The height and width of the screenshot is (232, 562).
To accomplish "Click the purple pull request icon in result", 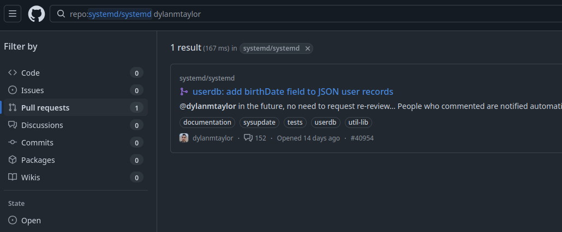I will (x=184, y=92).
